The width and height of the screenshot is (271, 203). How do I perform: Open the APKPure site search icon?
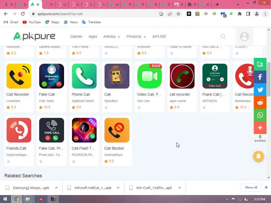pos(223,36)
